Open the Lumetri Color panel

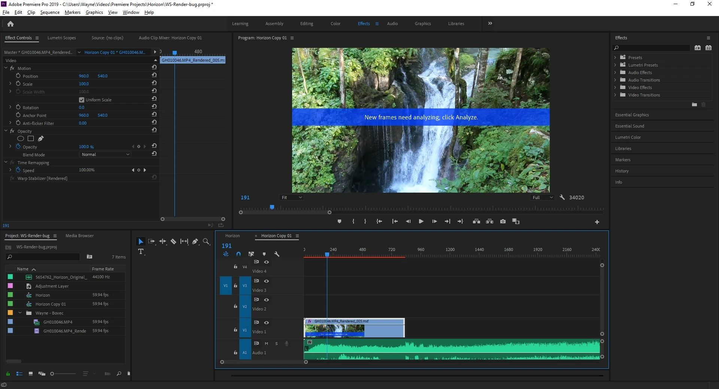pyautogui.click(x=628, y=137)
